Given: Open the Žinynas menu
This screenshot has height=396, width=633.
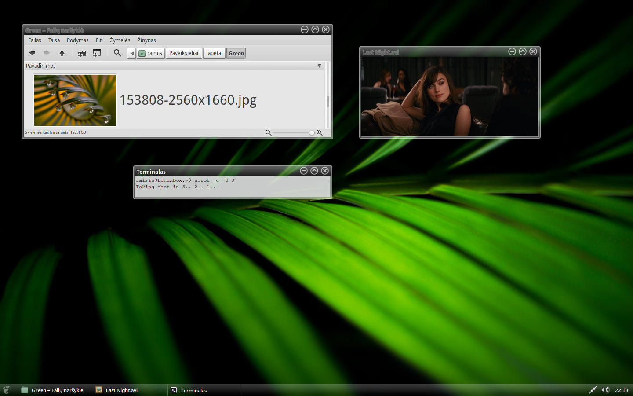Looking at the screenshot, I should pyautogui.click(x=147, y=40).
